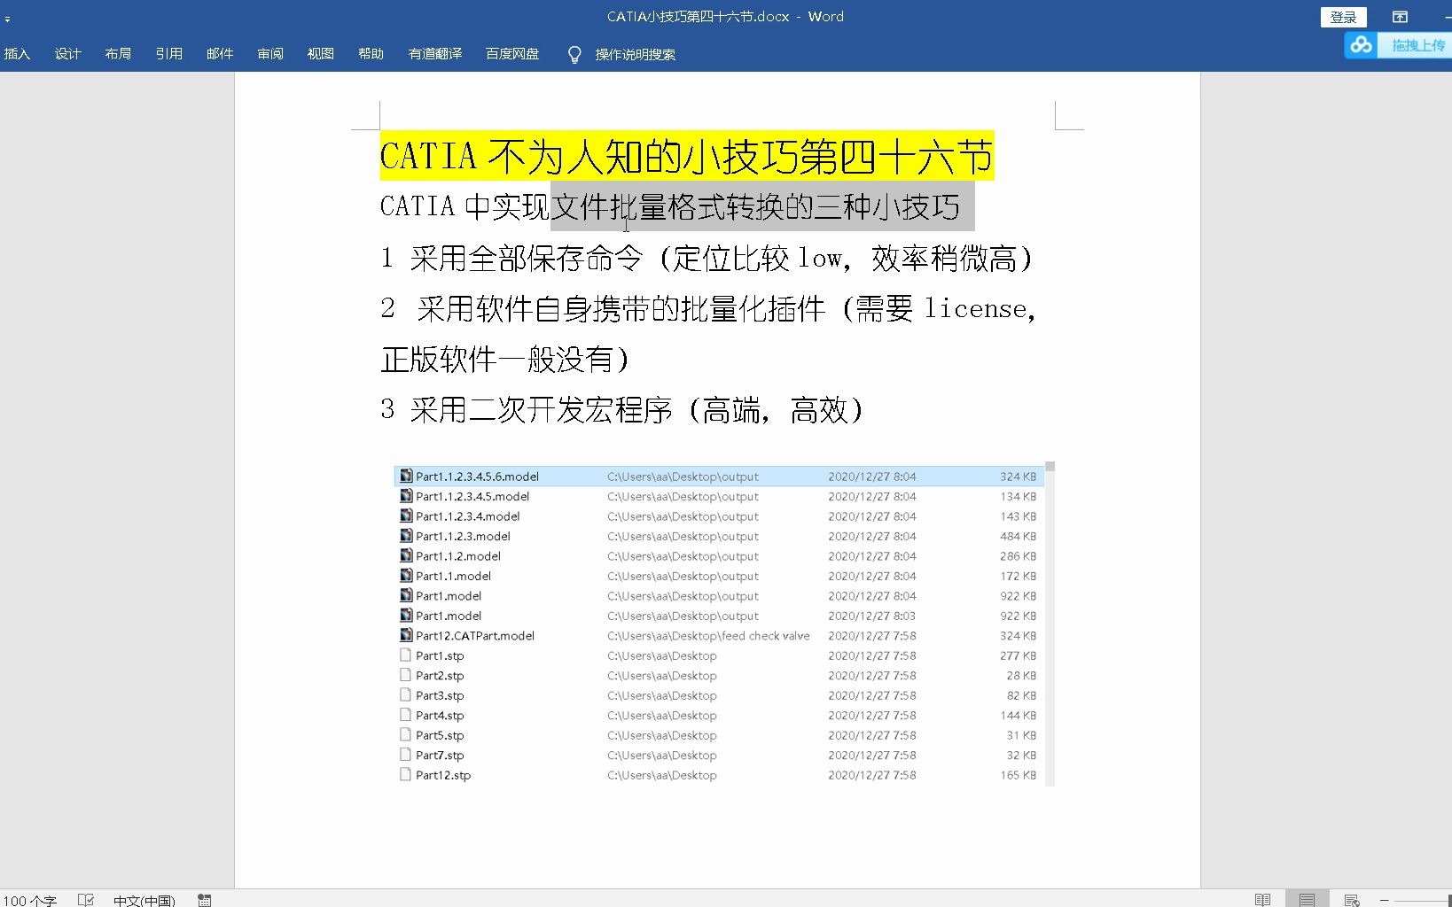Click the line 3 采用二次开发宏程序
1452x907 pixels.
pyautogui.click(x=622, y=409)
